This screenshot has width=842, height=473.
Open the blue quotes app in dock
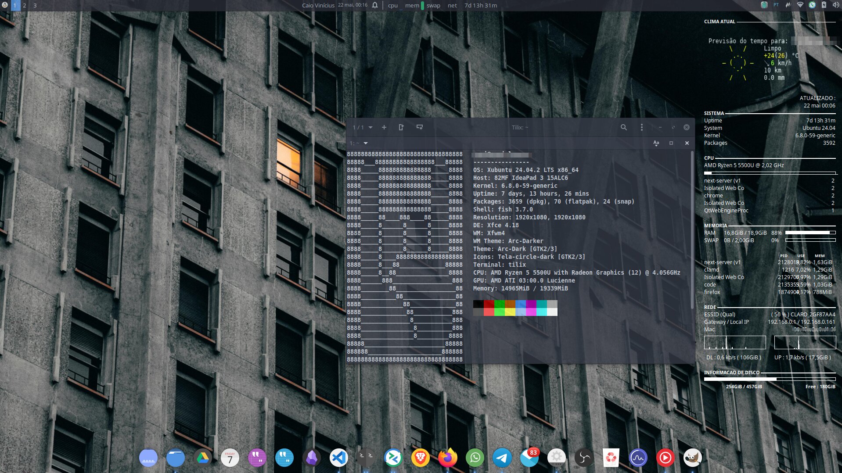coord(284,458)
